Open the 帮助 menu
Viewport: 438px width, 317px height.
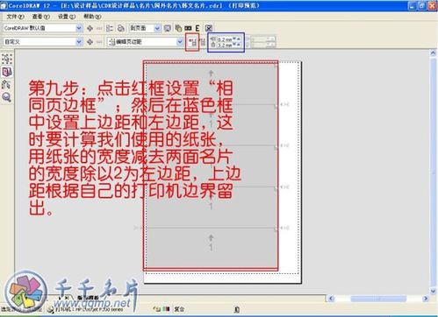(92, 17)
